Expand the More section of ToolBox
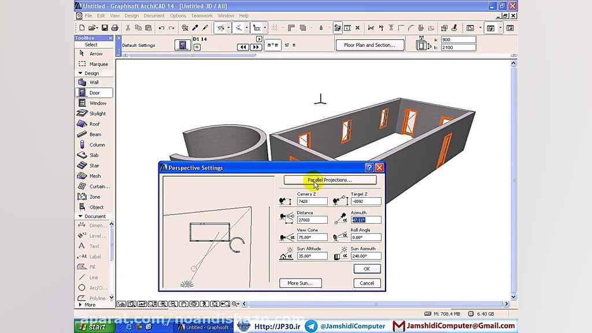Image resolution: width=592 pixels, height=333 pixels. [x=80, y=305]
